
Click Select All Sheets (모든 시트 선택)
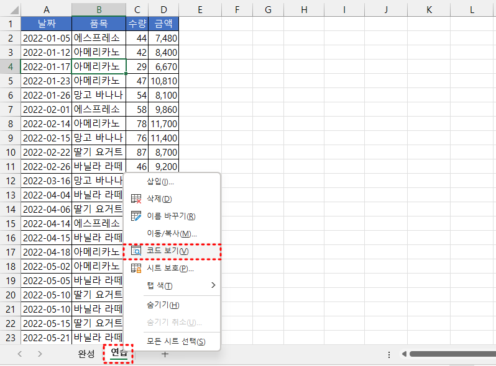coord(176,342)
